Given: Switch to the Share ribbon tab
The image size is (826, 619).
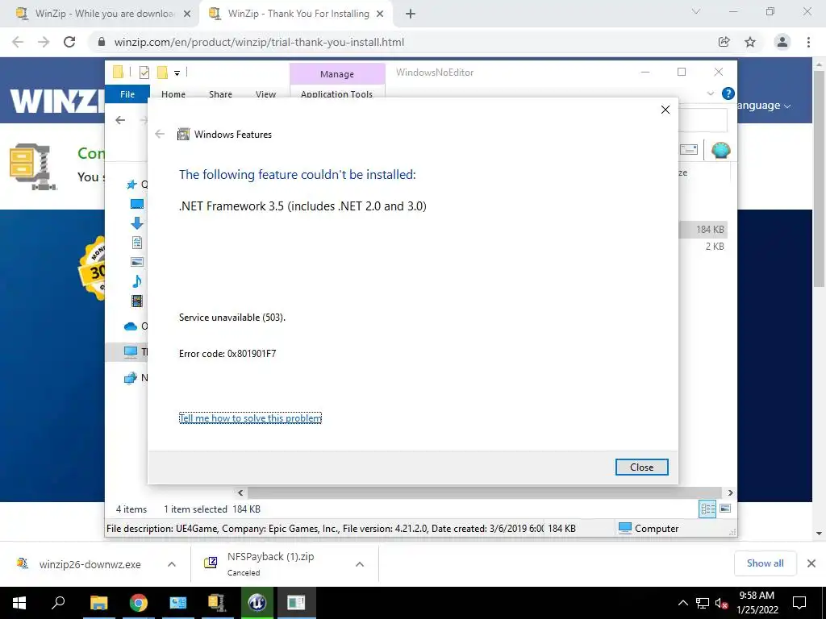Looking at the screenshot, I should 220,94.
